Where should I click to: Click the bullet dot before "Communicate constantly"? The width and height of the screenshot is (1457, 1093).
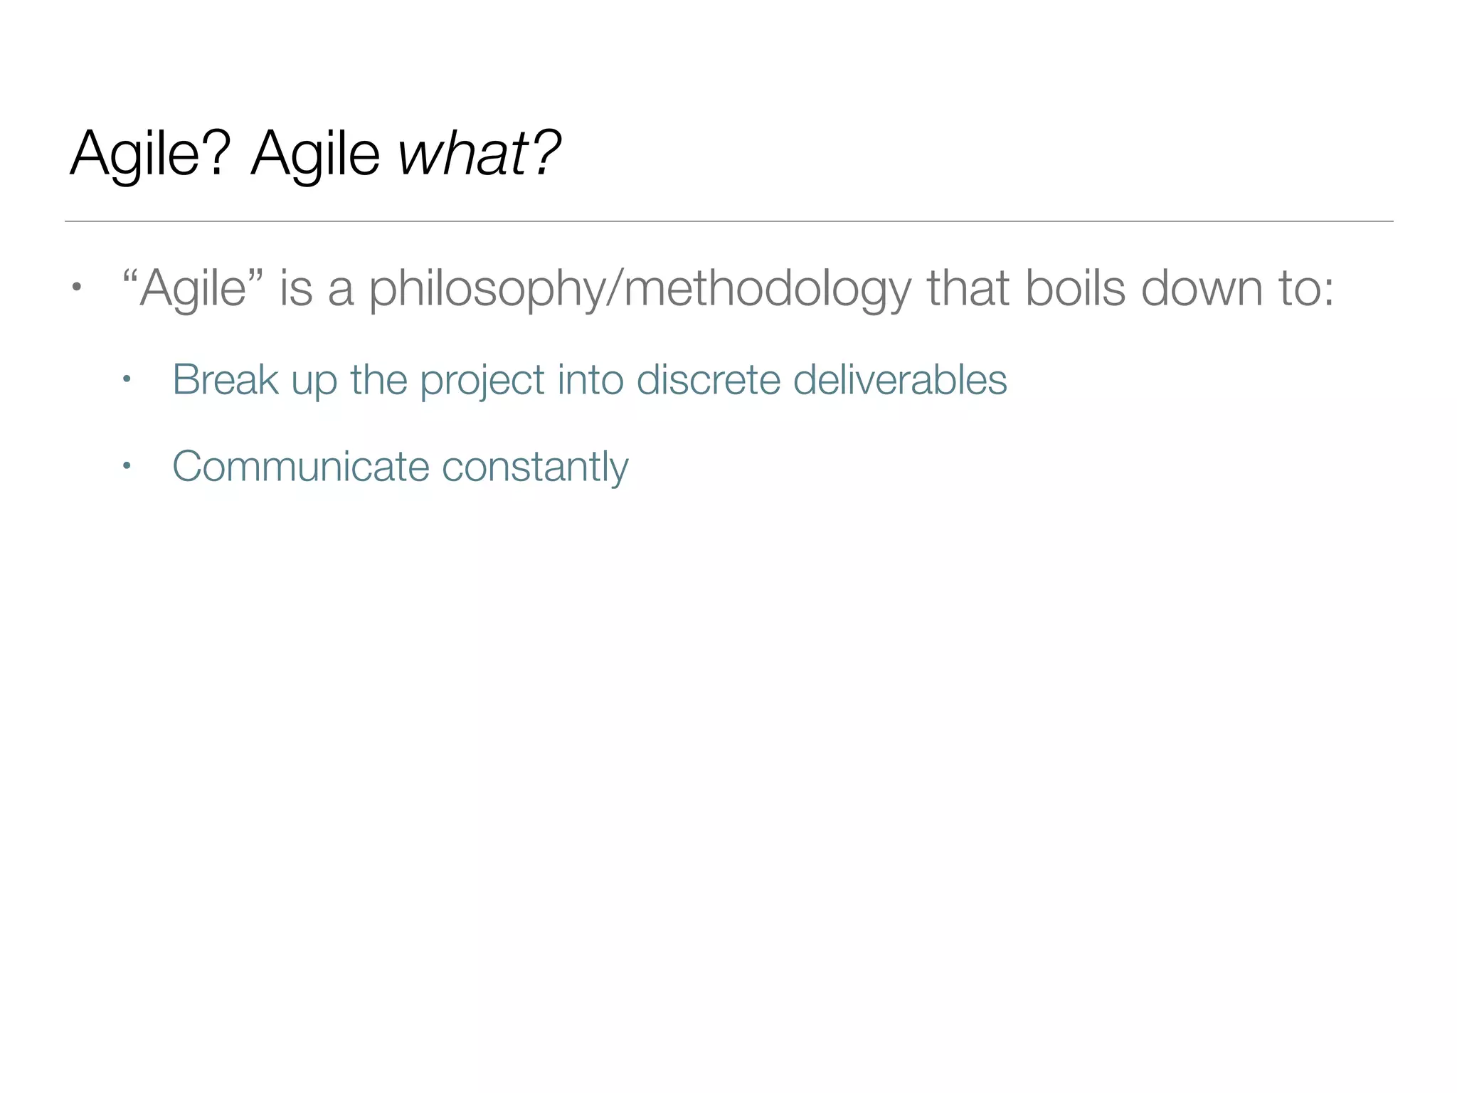pos(127,467)
